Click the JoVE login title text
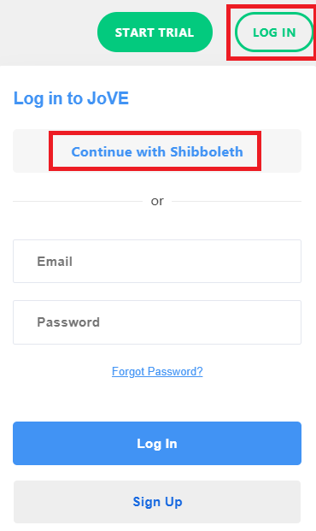Screen dimensions: 316x531 pyautogui.click(x=71, y=98)
